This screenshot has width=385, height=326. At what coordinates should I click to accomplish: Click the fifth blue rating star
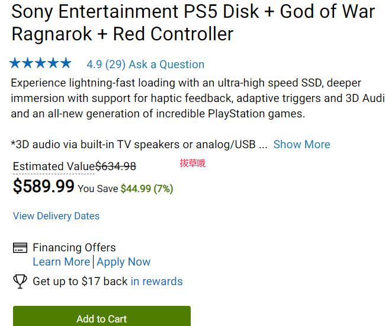66,63
